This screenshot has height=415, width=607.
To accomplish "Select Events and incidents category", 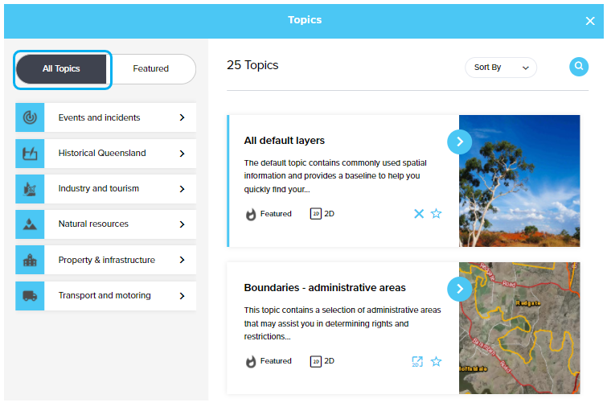I will [105, 117].
